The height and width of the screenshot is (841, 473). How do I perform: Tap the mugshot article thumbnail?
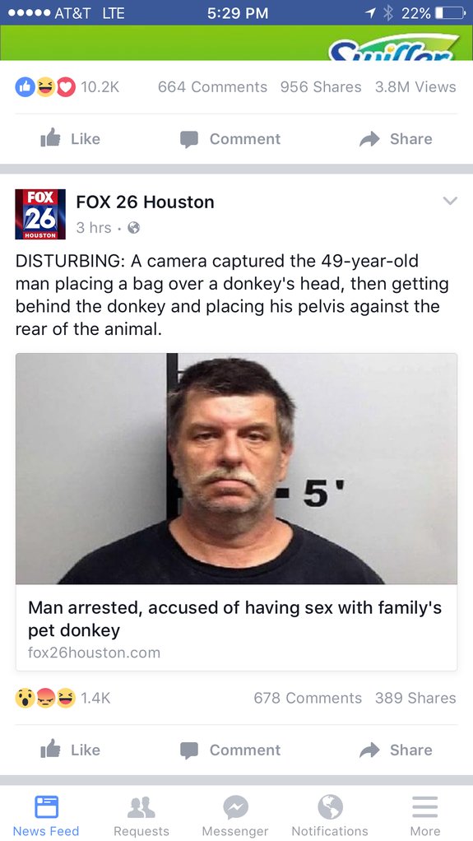[237, 469]
